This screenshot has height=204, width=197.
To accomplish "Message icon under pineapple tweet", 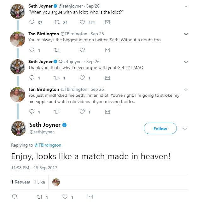I will tap(107, 112).
